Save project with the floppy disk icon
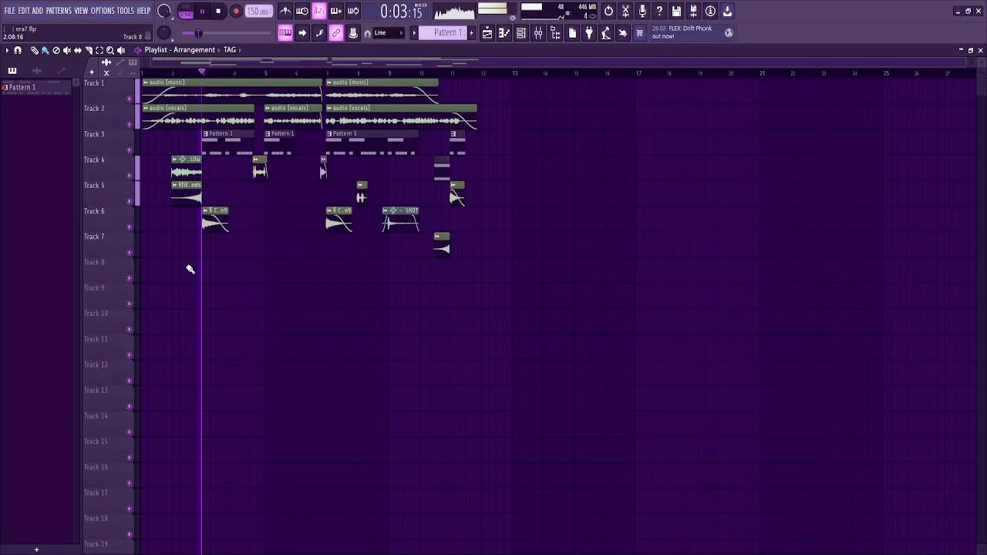Image resolution: width=987 pixels, height=555 pixels. (676, 11)
